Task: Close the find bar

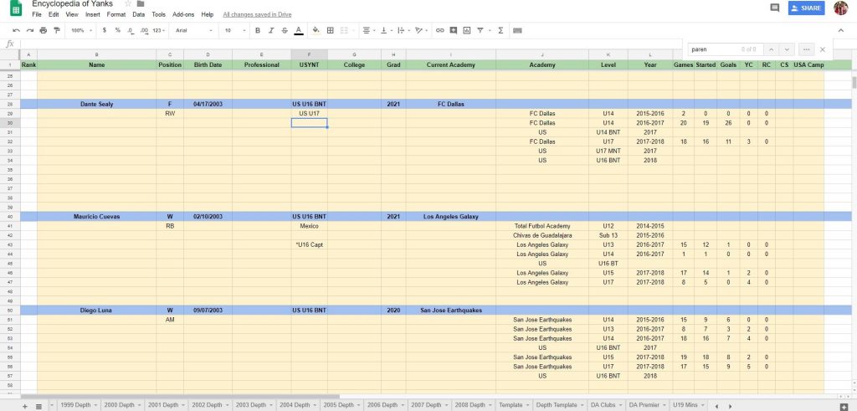Action: [823, 49]
